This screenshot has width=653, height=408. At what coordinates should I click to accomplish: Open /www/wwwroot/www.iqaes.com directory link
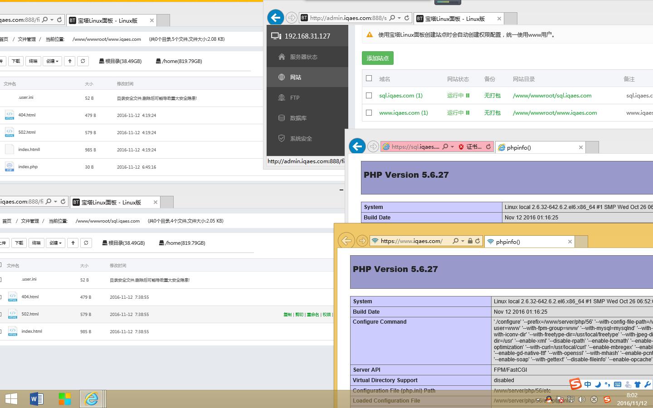(x=555, y=112)
